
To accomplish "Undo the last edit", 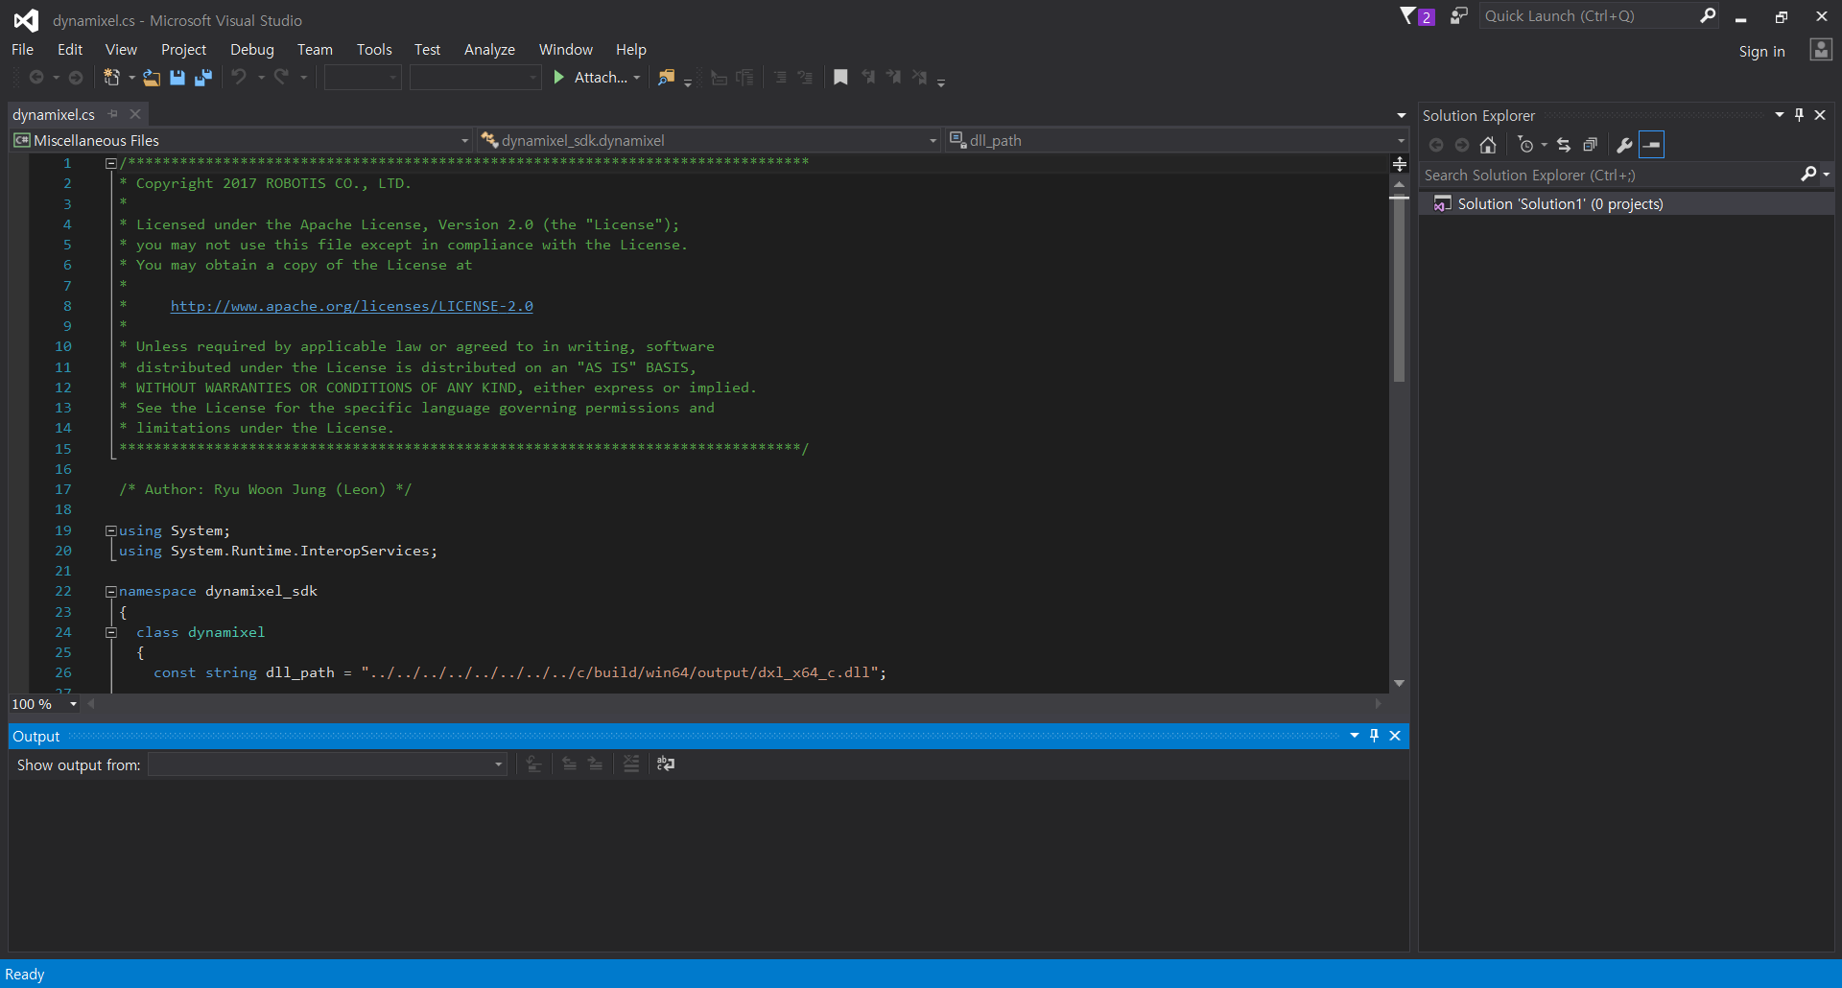I will coord(240,78).
